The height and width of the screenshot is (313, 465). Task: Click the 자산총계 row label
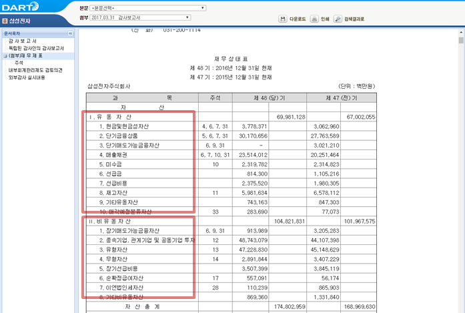tap(142, 307)
